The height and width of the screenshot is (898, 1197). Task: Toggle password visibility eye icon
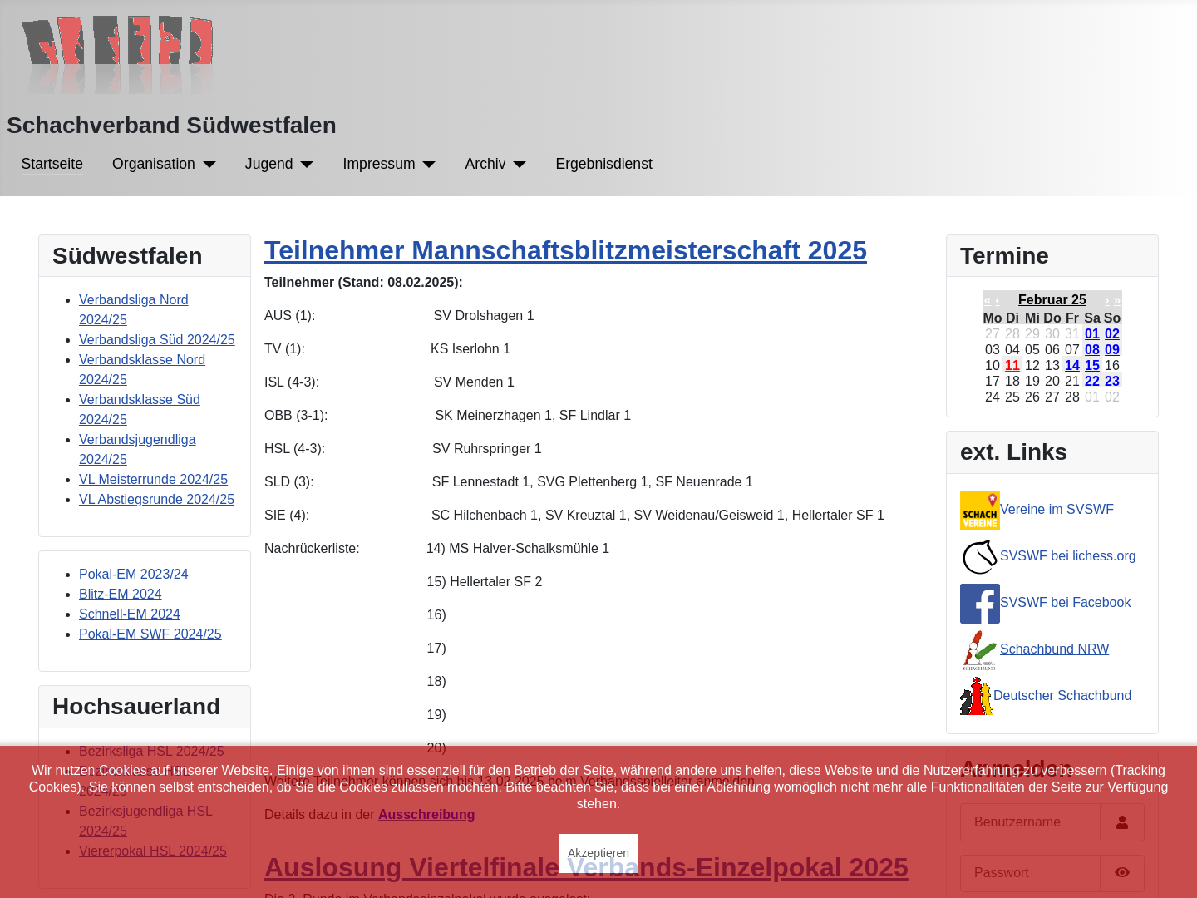(x=1122, y=873)
